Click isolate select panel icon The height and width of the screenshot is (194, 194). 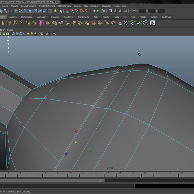click(42, 34)
